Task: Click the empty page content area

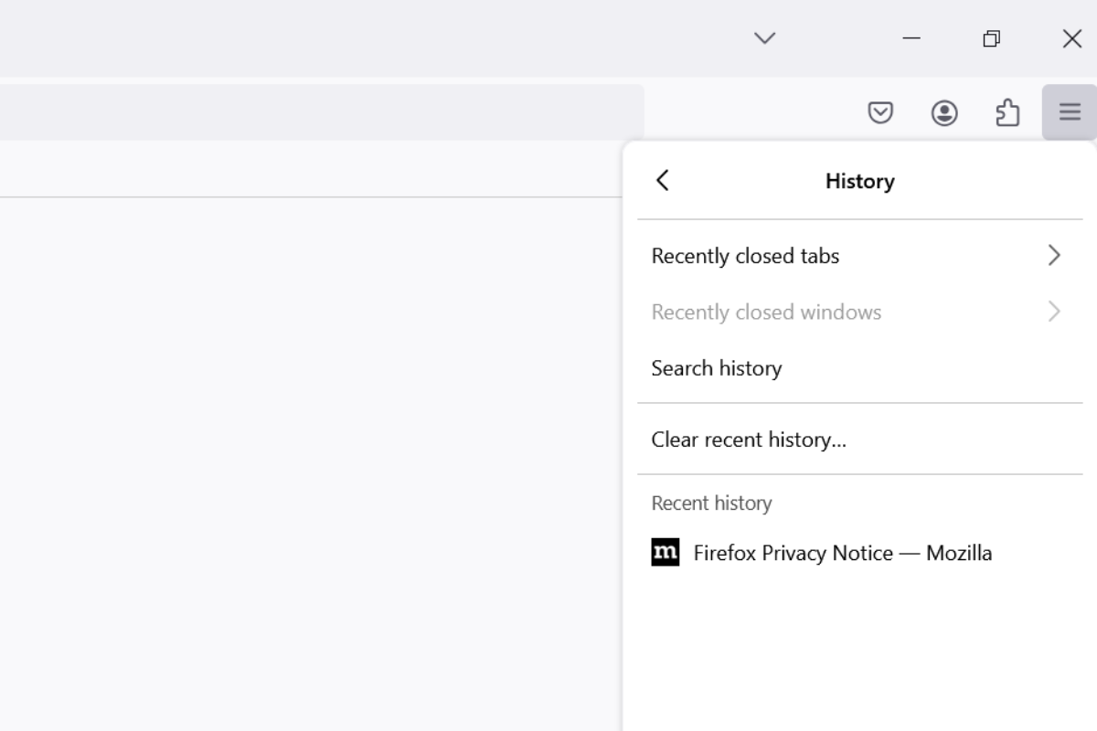Action: pyautogui.click(x=311, y=457)
